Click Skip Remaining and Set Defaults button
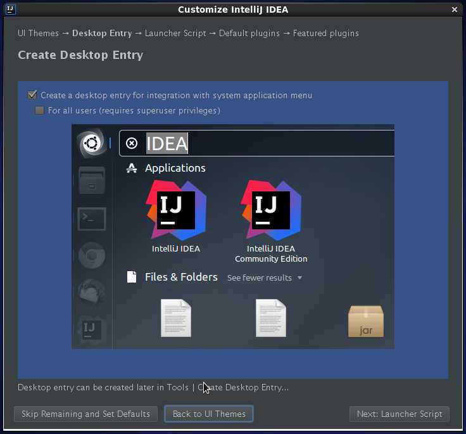The height and width of the screenshot is (434, 466). [85, 414]
